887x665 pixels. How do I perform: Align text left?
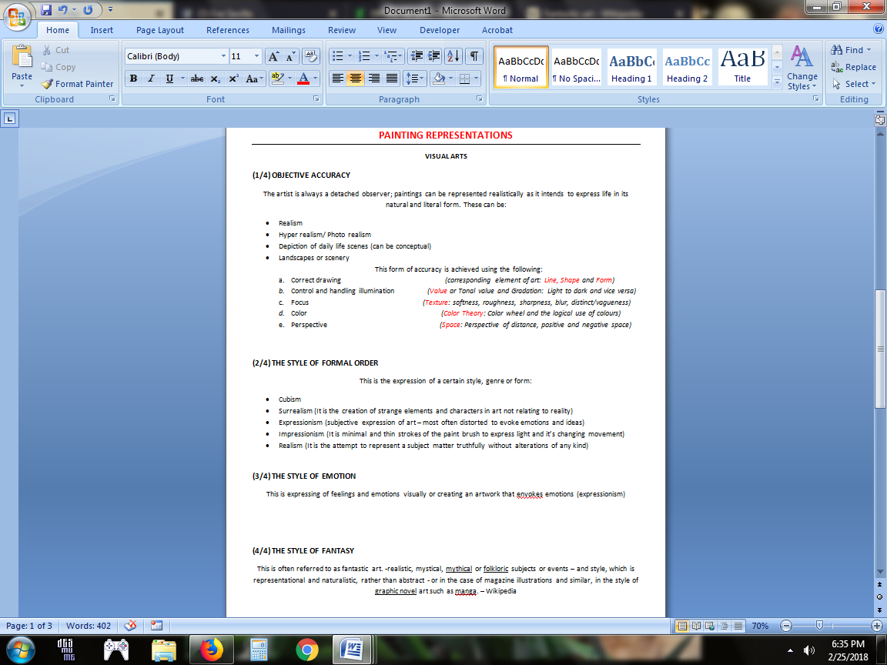338,79
